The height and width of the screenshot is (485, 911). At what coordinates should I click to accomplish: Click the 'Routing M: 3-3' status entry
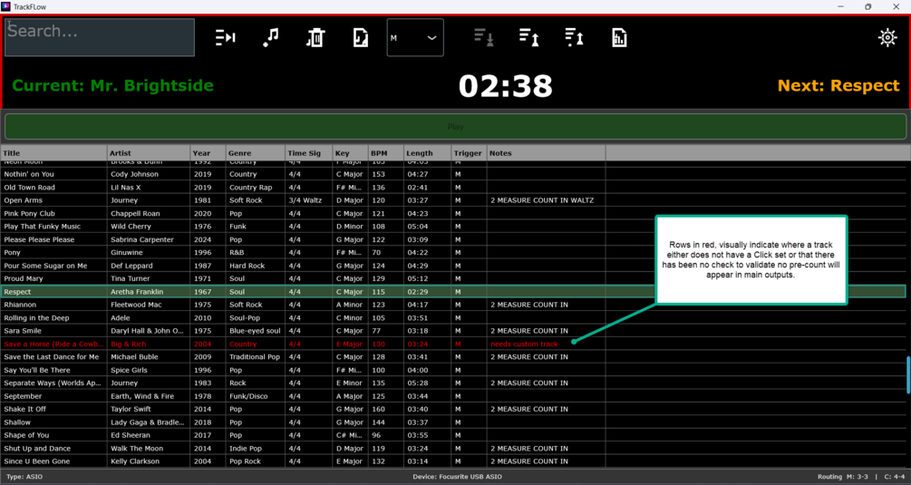click(x=842, y=477)
